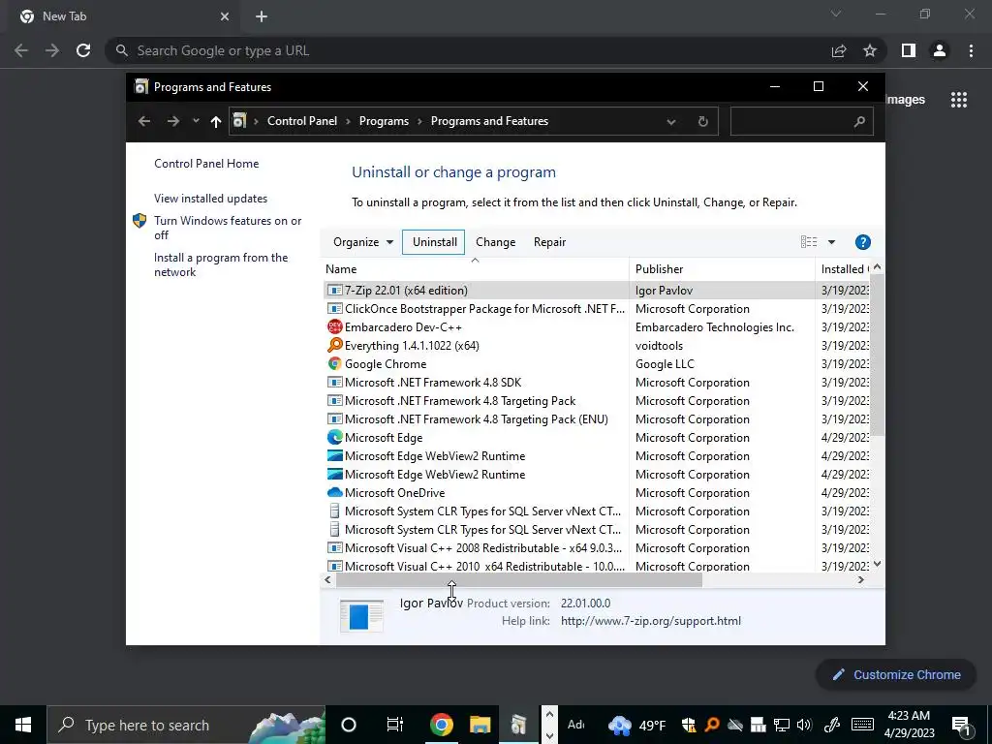The height and width of the screenshot is (744, 992).
Task: Open a new Chrome tab with the plus button
Action: 262,17
